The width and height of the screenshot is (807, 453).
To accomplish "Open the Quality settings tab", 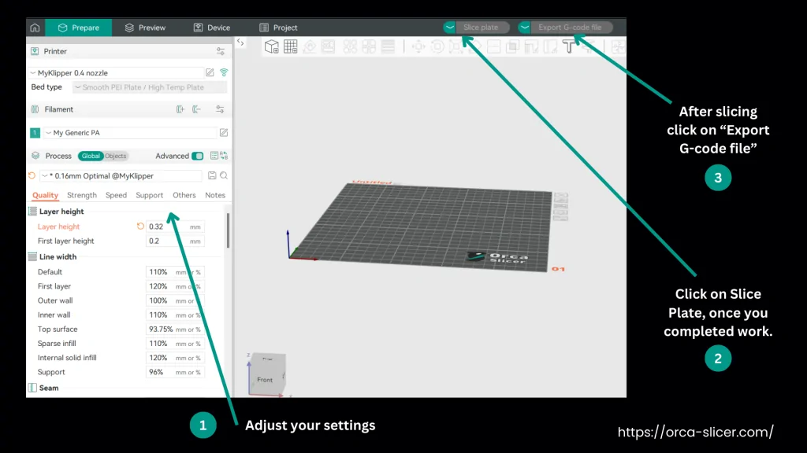I will pyautogui.click(x=45, y=195).
